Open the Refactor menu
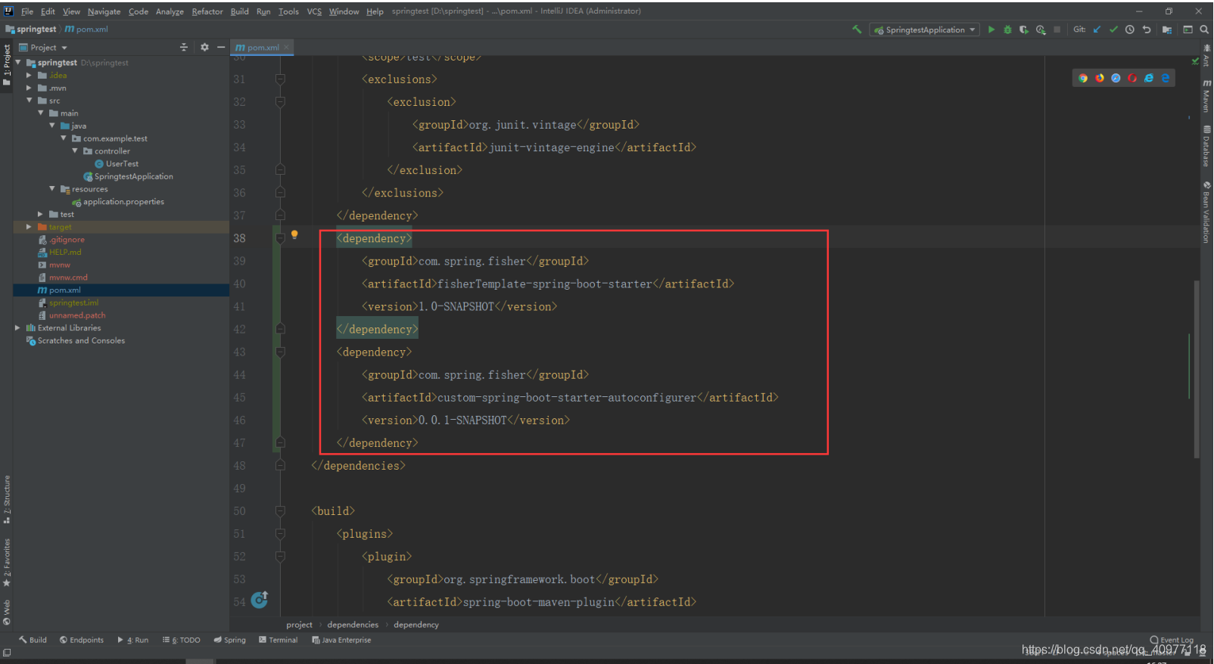Viewport: 1214px width, 664px height. click(207, 11)
